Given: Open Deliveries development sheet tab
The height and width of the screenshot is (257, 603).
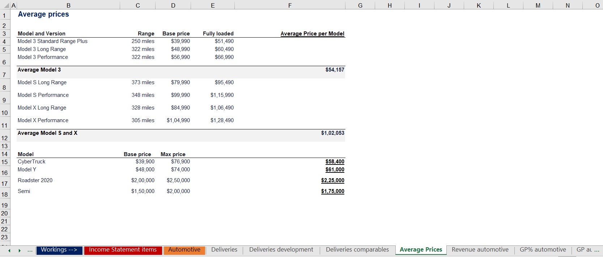Looking at the screenshot, I should point(281,250).
